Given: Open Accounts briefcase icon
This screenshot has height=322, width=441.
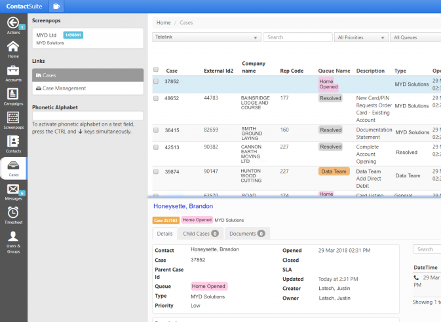Looking at the screenshot, I should [13, 70].
